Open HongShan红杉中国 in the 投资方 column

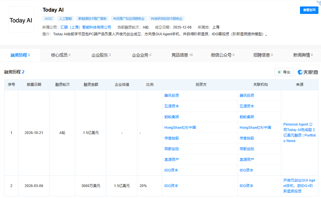[x=180, y=127]
